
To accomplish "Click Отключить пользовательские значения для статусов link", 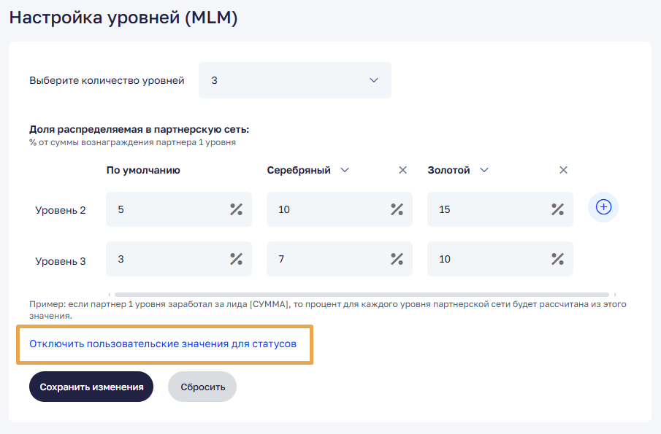I will [163, 344].
